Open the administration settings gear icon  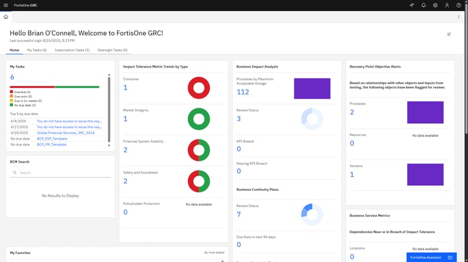point(435,5)
